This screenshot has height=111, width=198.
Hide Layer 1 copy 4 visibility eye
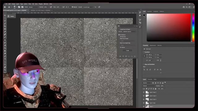pos(144,96)
